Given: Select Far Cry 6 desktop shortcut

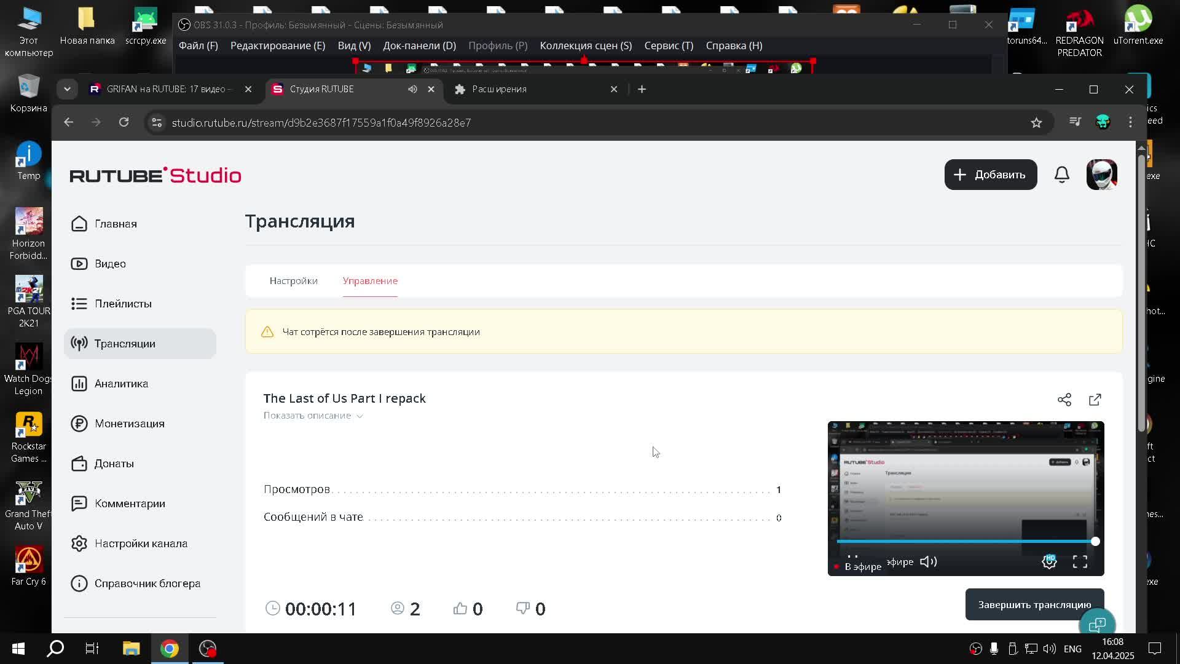Looking at the screenshot, I should click(28, 566).
